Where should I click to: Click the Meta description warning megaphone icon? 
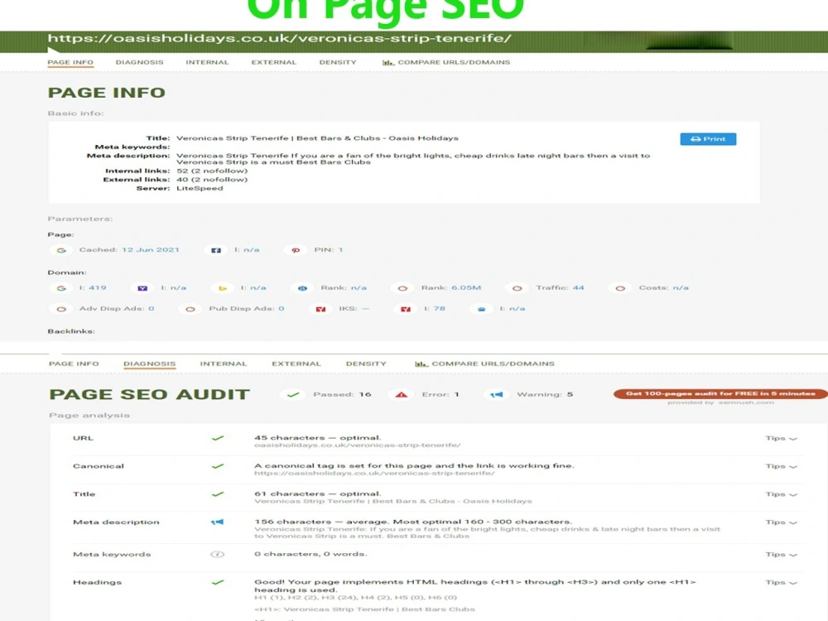(x=218, y=522)
